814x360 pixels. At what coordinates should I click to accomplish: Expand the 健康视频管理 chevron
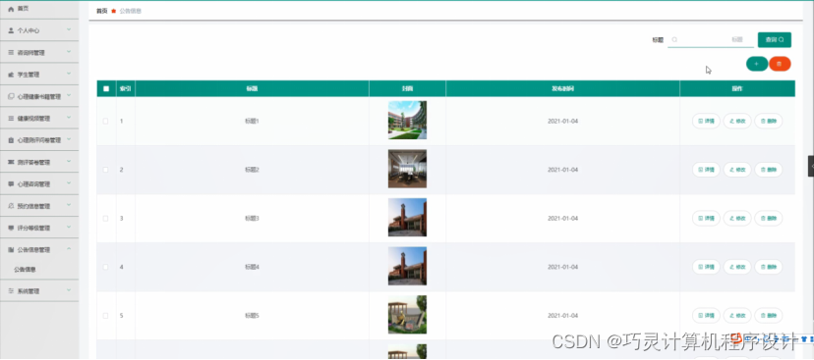(69, 118)
